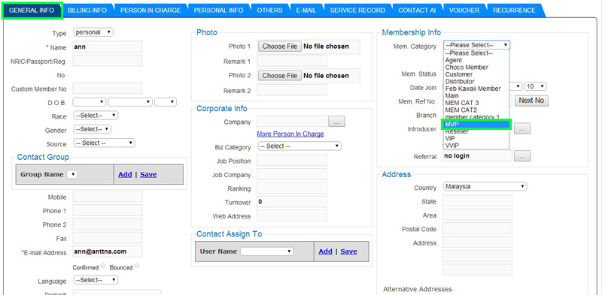
Task: Select Customer in category list
Action: (x=476, y=74)
